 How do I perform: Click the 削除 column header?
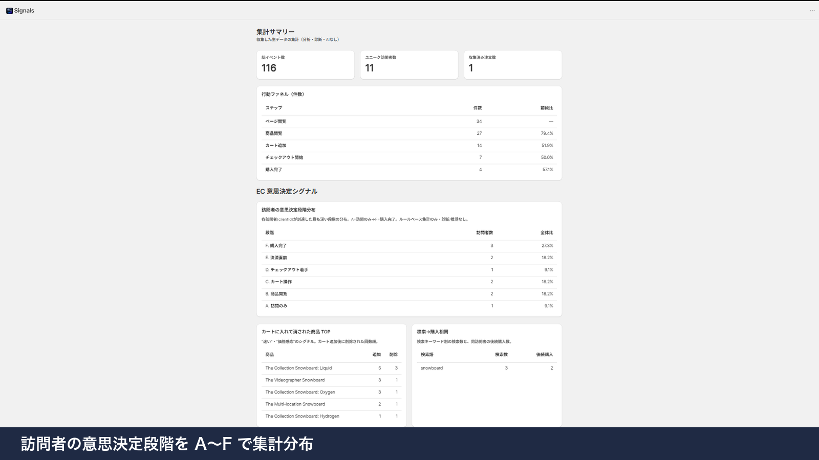(x=393, y=355)
